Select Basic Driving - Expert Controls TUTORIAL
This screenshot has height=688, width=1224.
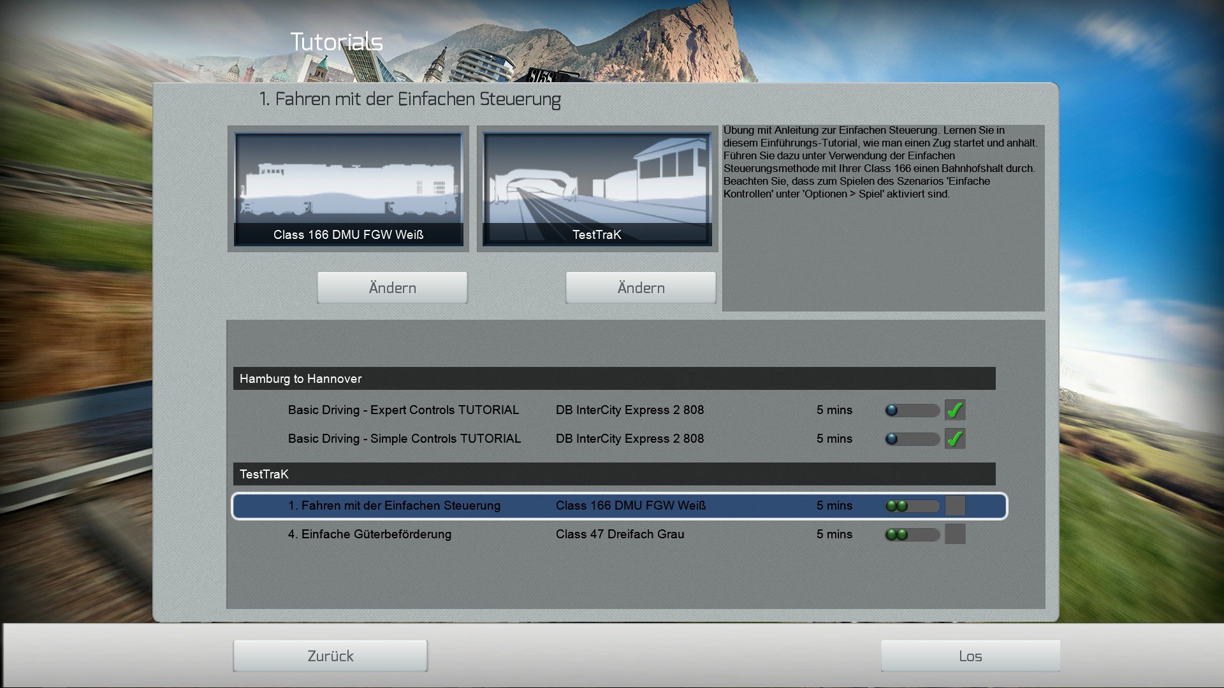point(403,410)
